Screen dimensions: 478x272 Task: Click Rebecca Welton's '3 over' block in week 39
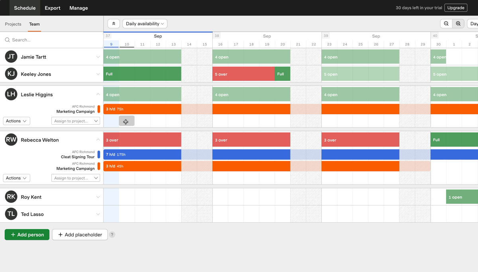coord(360,140)
